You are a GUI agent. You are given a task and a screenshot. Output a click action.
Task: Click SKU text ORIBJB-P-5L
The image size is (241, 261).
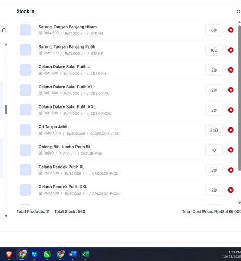(x=91, y=153)
